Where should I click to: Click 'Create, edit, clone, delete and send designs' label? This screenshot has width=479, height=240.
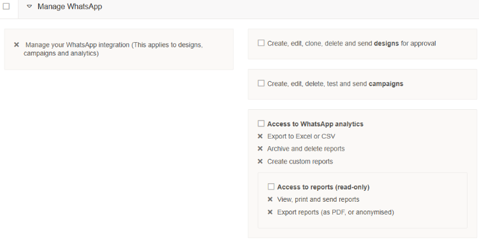click(x=351, y=43)
